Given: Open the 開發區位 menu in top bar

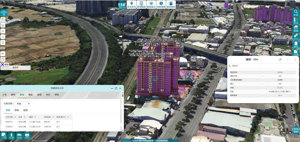Looking at the screenshot, I should coord(151,4).
